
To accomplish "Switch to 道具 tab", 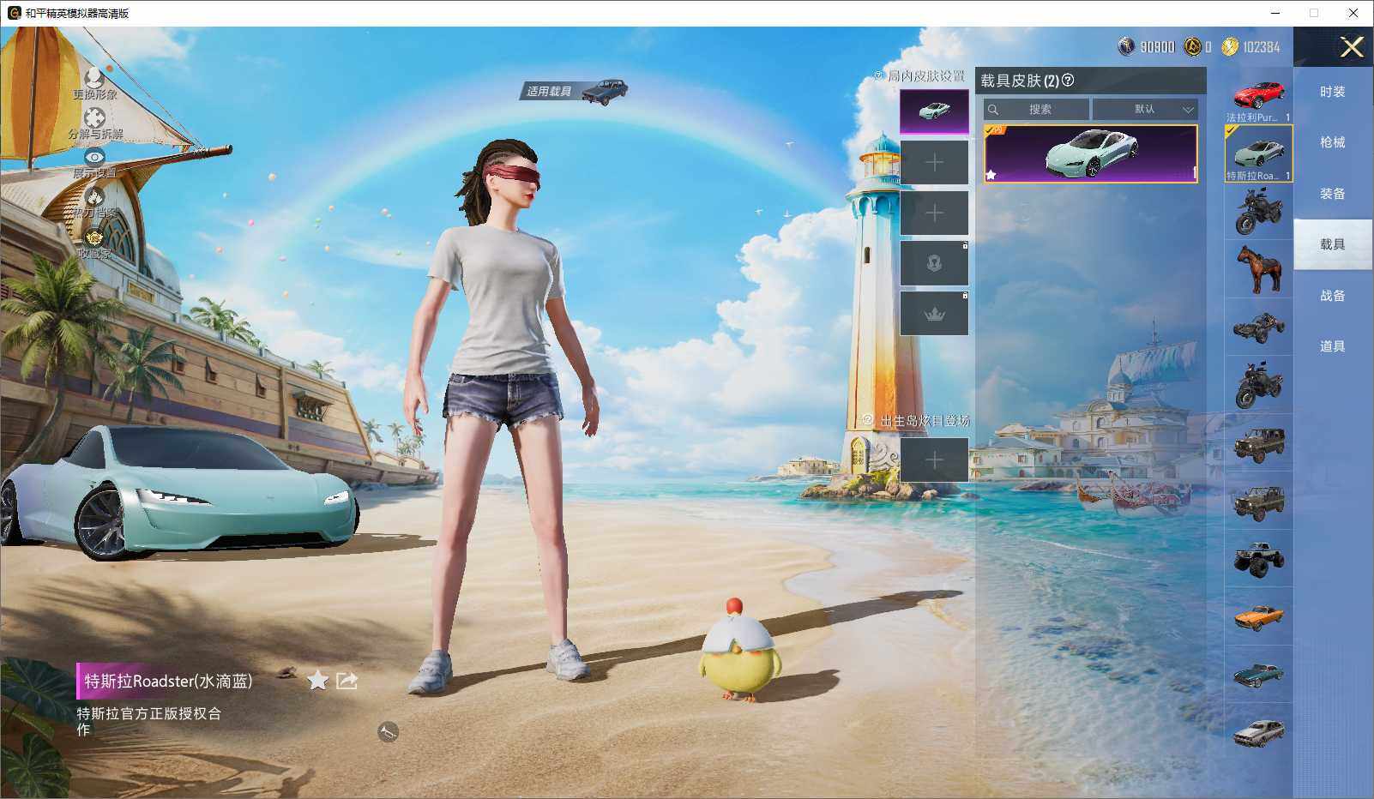I will [x=1333, y=346].
